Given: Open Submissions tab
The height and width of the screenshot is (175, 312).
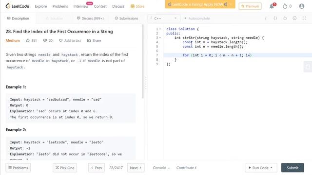Looking at the screenshot, I should 126,18.
